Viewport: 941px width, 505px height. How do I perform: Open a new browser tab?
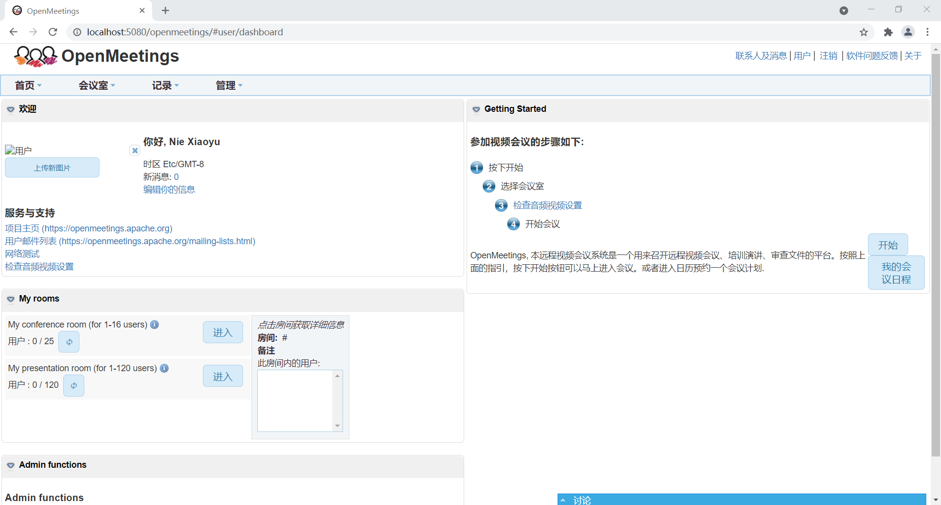pos(166,10)
